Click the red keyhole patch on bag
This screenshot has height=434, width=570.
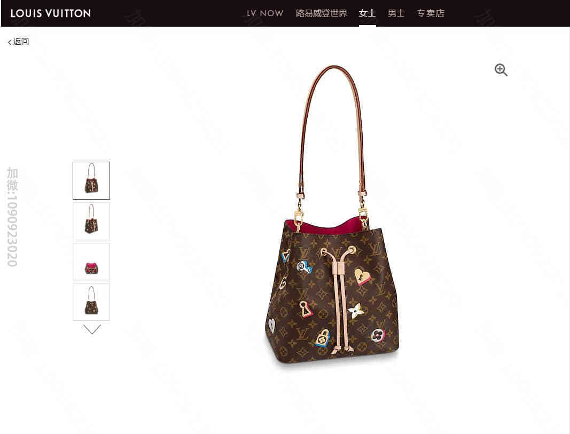click(x=306, y=310)
